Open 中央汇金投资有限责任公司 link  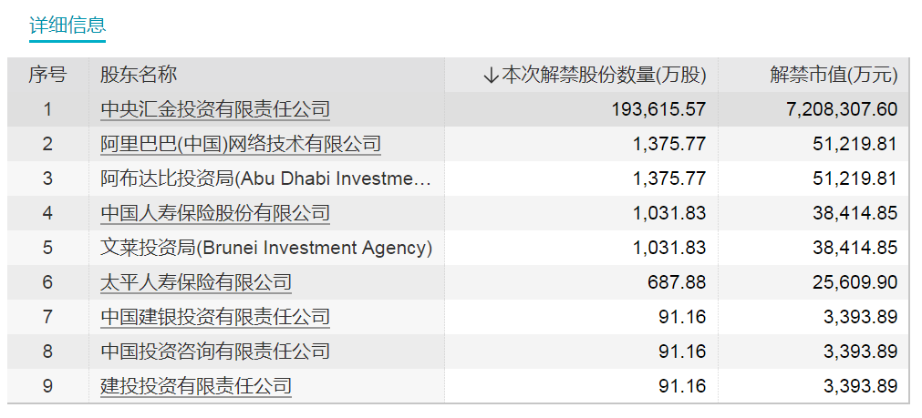(215, 109)
